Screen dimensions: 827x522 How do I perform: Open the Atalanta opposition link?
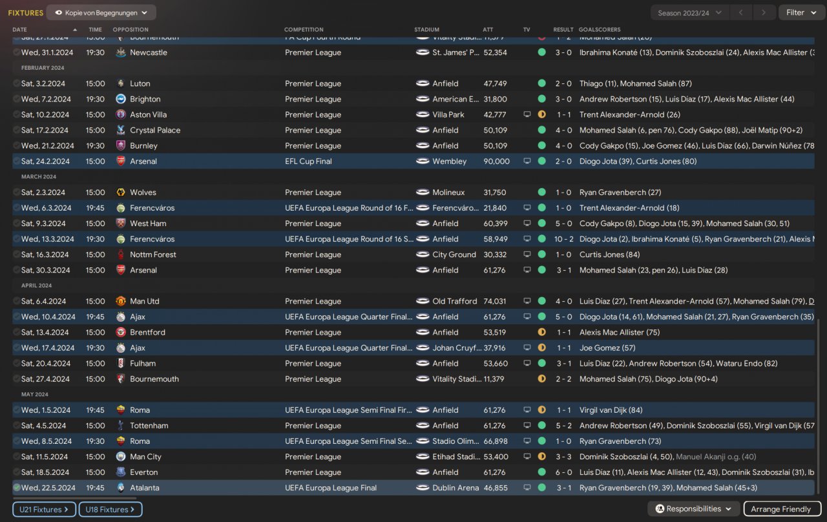[x=145, y=488]
